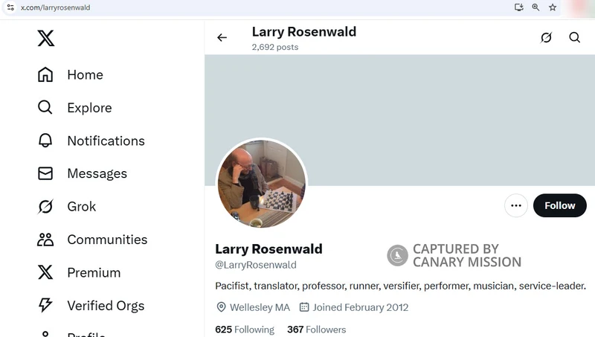Go to the Explore menu label

[x=89, y=108]
